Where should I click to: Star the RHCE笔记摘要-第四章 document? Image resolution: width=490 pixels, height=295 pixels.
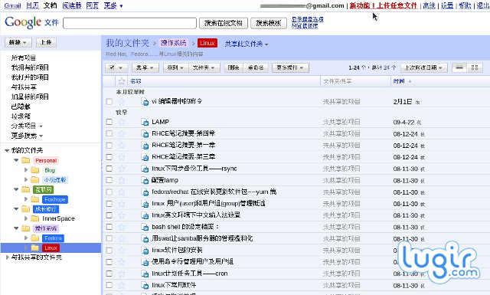pos(122,133)
